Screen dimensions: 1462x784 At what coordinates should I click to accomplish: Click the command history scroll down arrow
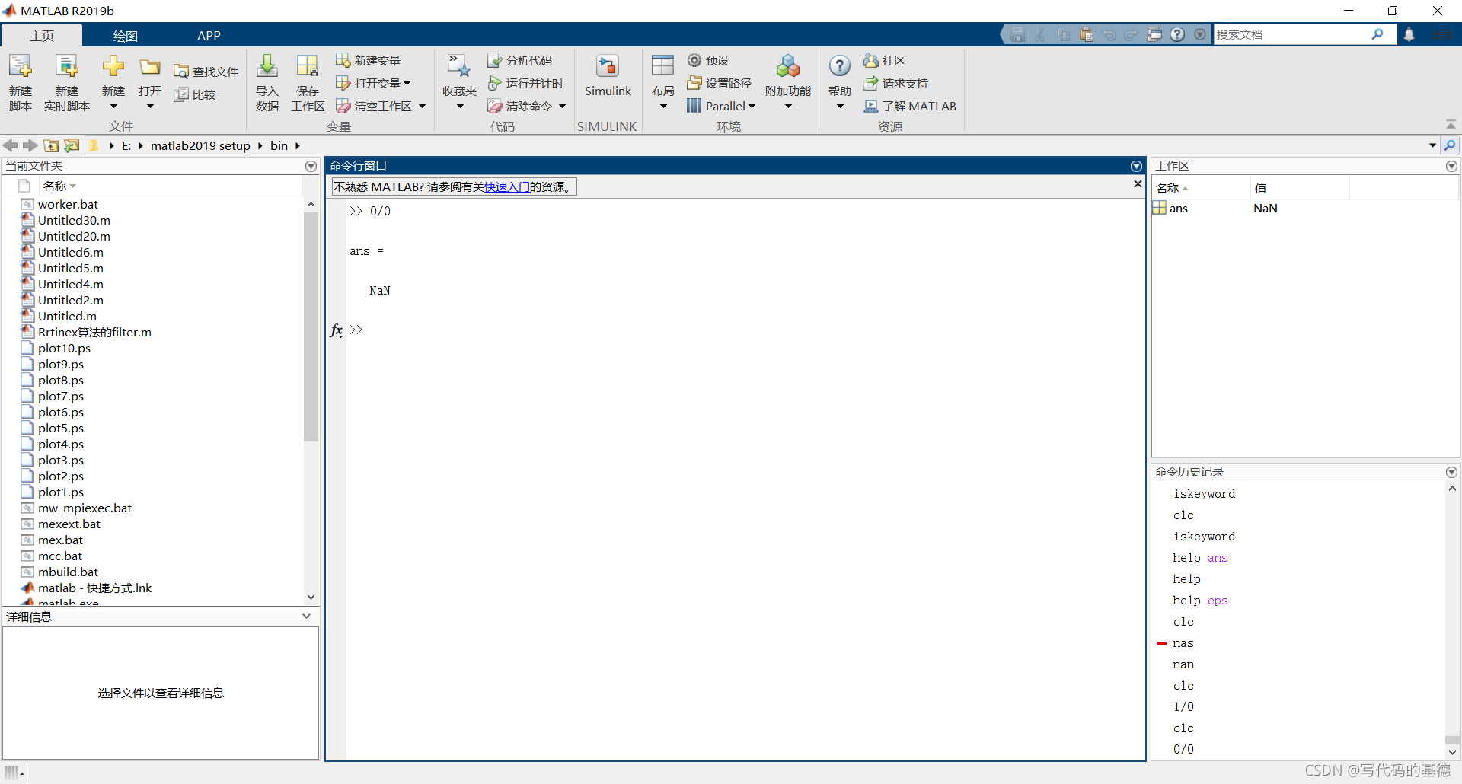pos(1452,752)
